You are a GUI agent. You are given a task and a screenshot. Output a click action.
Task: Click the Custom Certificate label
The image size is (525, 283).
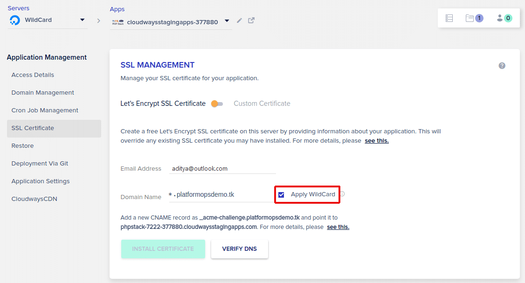pos(262,104)
